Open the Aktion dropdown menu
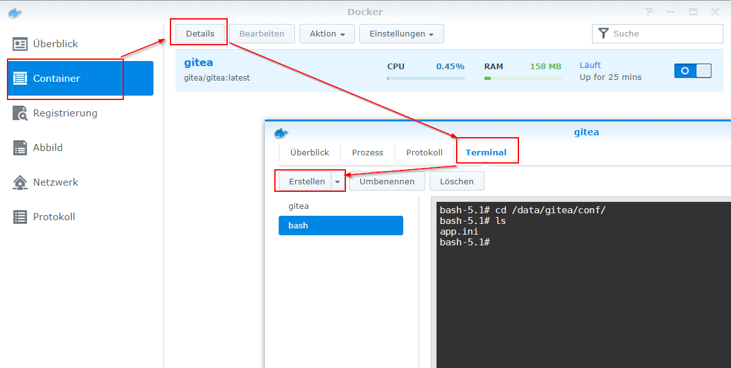The image size is (731, 368). click(x=326, y=33)
